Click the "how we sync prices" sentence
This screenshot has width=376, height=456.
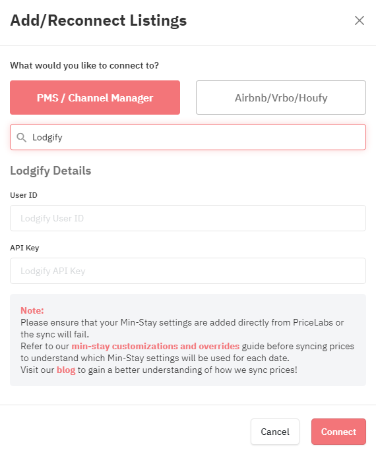click(x=159, y=370)
